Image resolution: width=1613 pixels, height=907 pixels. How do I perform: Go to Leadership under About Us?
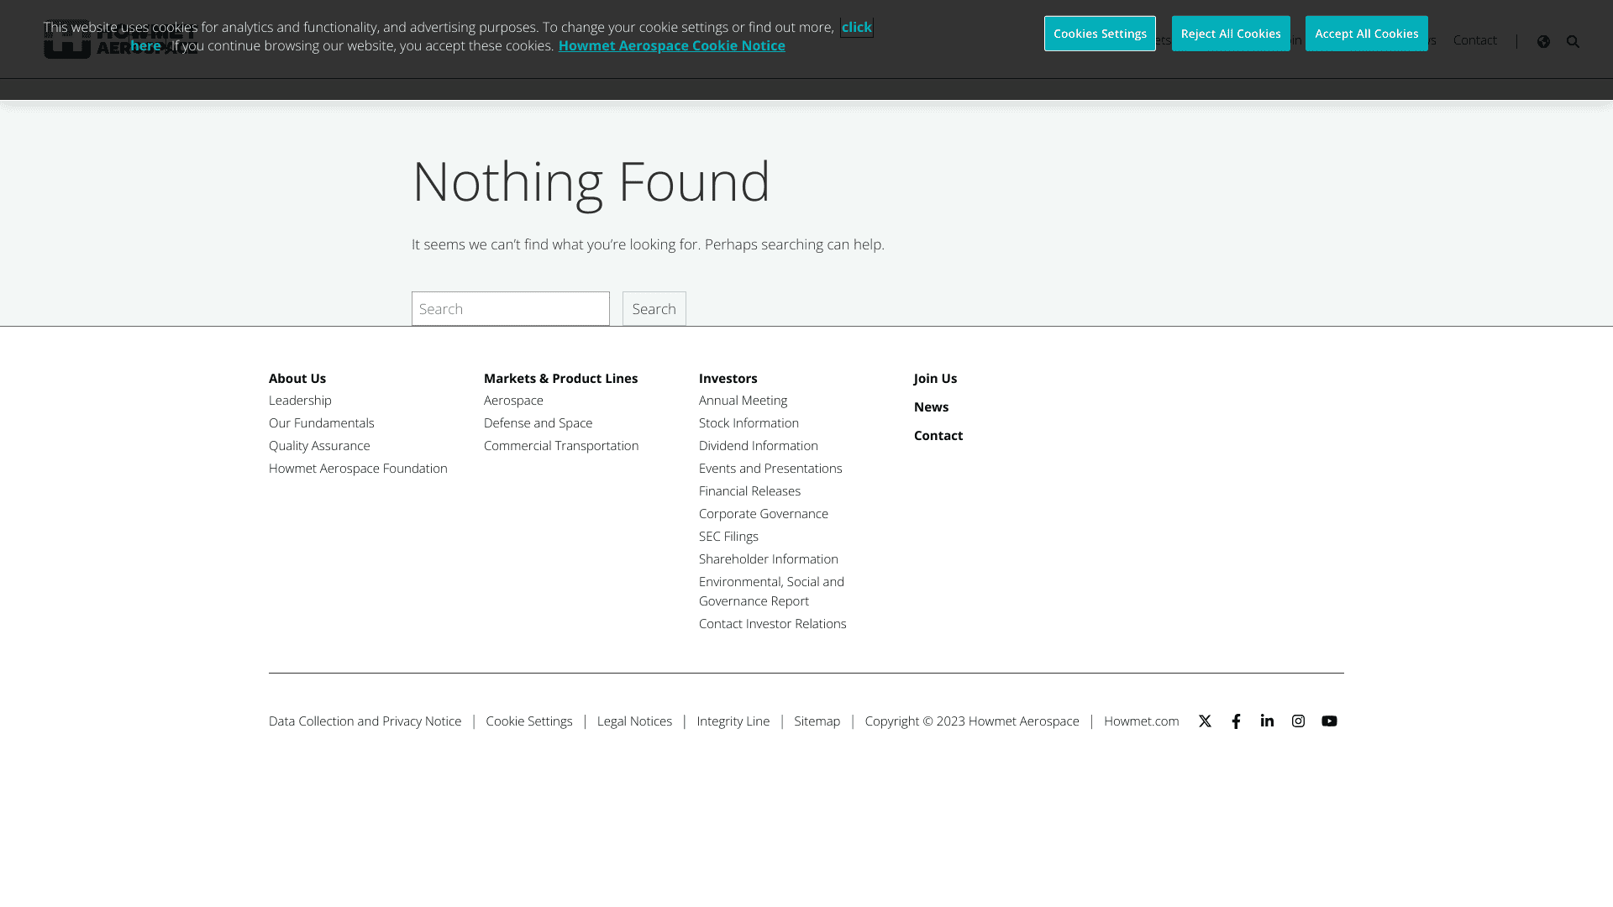click(300, 401)
